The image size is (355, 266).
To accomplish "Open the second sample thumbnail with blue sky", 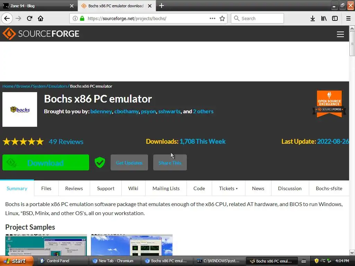I will coord(132,245).
